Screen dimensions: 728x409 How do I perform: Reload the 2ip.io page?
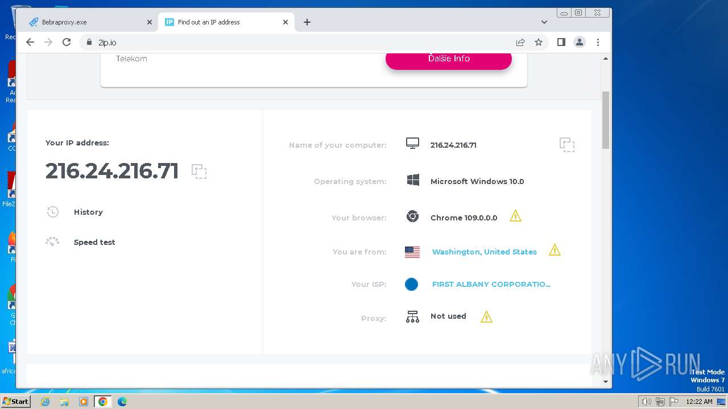click(67, 42)
